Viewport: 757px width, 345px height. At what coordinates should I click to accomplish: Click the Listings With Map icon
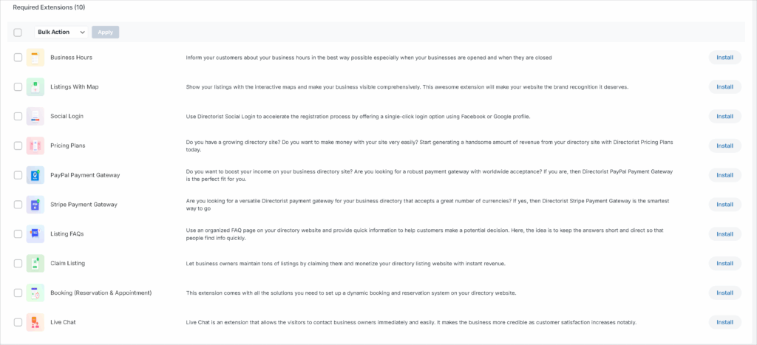pyautogui.click(x=35, y=87)
